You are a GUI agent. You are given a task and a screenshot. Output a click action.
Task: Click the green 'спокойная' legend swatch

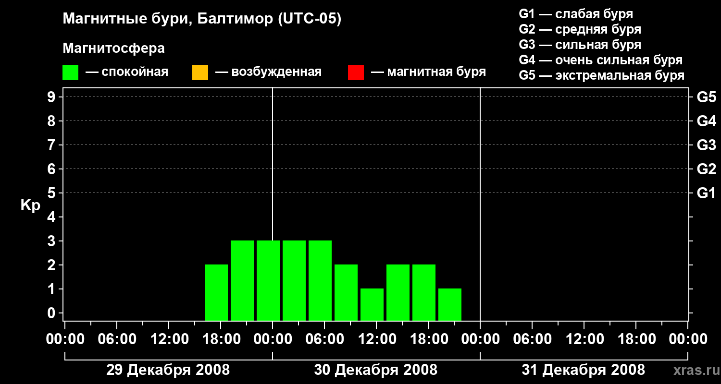tap(71, 72)
